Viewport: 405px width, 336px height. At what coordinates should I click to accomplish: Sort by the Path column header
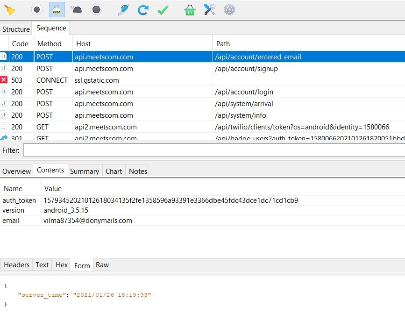[x=309, y=43]
